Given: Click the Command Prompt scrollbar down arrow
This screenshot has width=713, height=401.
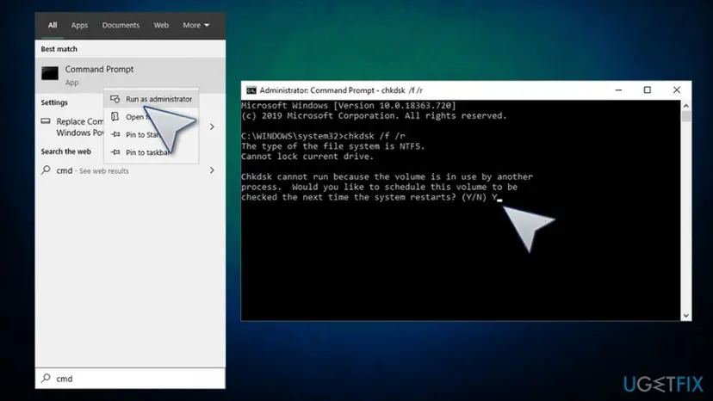Looking at the screenshot, I should [686, 316].
